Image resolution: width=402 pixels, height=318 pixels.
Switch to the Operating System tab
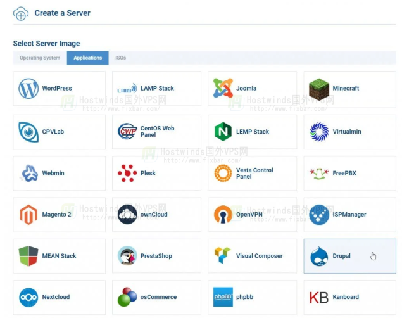pos(40,58)
